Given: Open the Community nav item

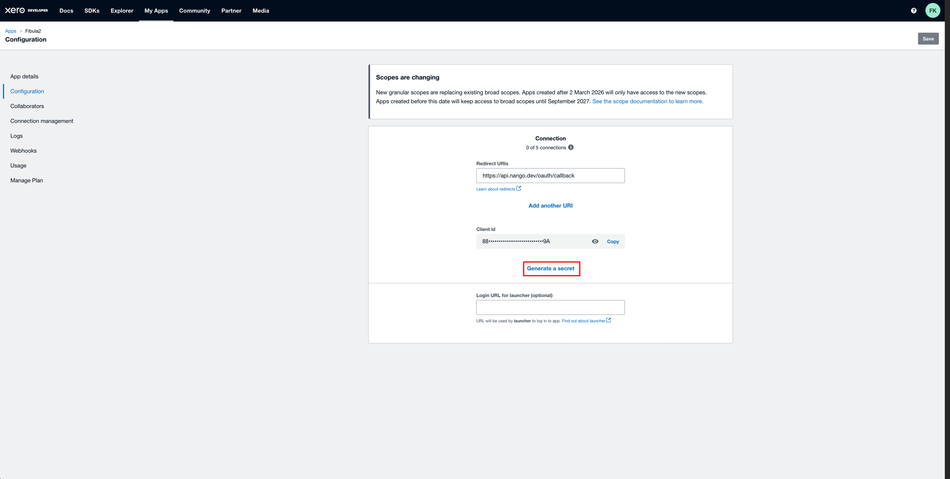Looking at the screenshot, I should (x=195, y=11).
